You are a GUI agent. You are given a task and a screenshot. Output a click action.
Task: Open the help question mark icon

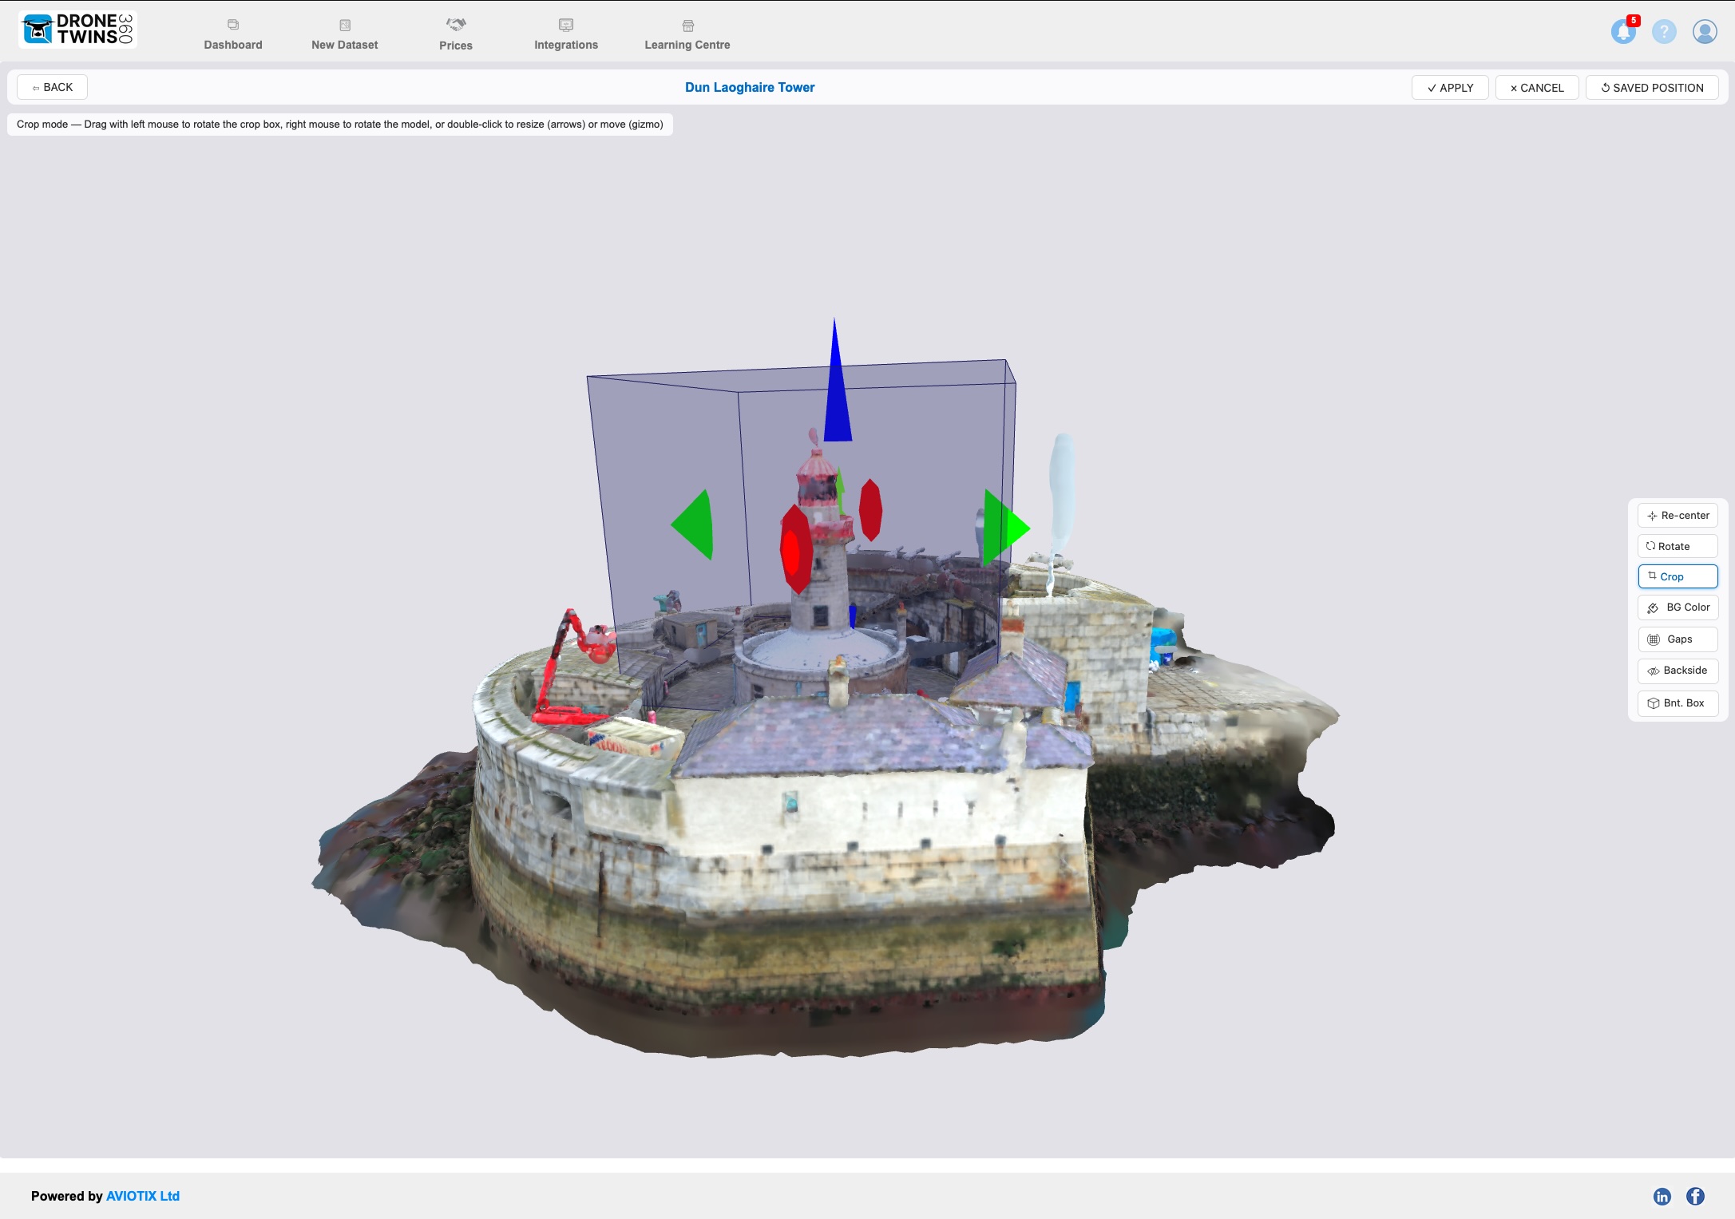(x=1664, y=32)
